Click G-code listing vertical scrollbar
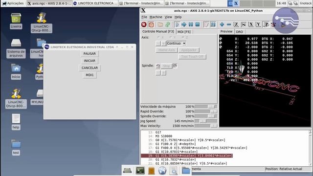The height and width of the screenshot is (176, 313). (310, 148)
